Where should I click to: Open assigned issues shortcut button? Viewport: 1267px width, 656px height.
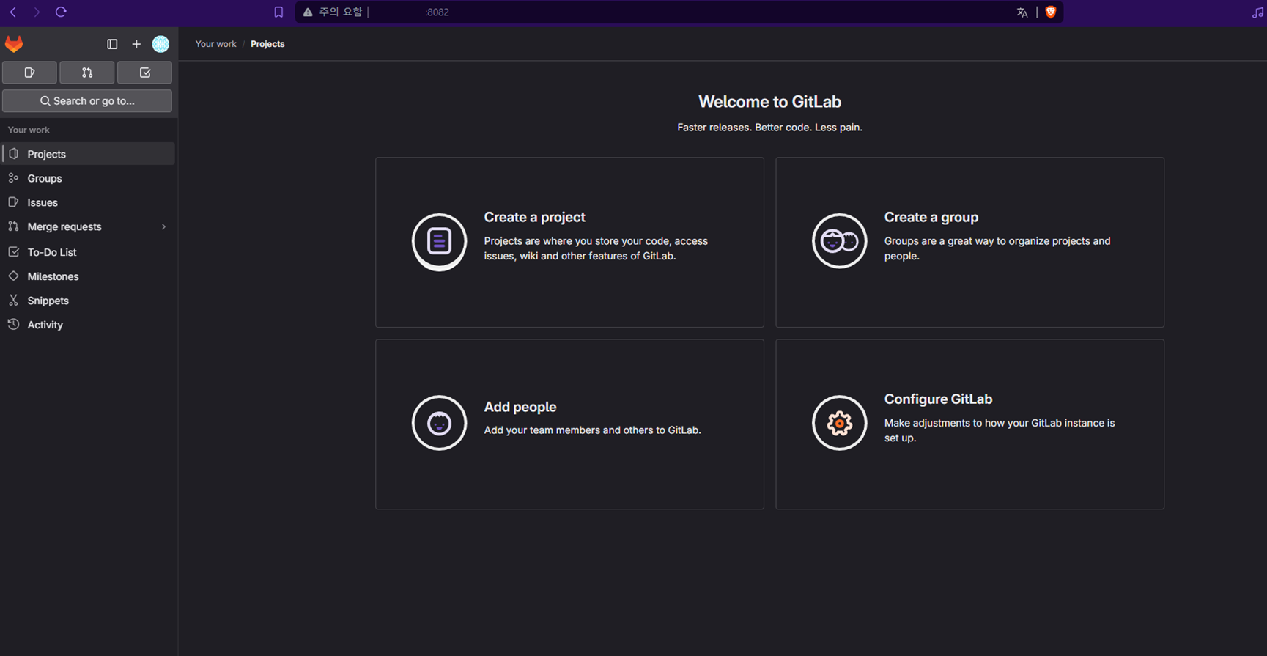coord(29,73)
